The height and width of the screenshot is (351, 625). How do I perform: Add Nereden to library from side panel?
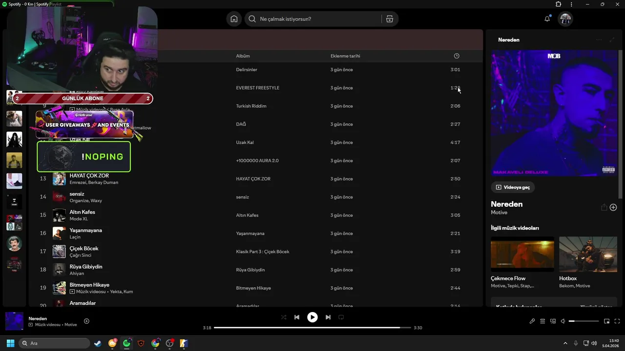[x=613, y=207]
